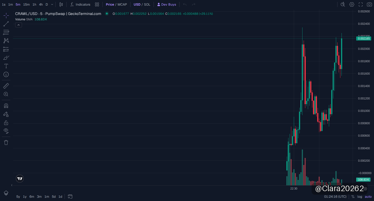Screen dimensions: 374x201
Task: Toggle stay in drawing mode
Action: (6, 114)
